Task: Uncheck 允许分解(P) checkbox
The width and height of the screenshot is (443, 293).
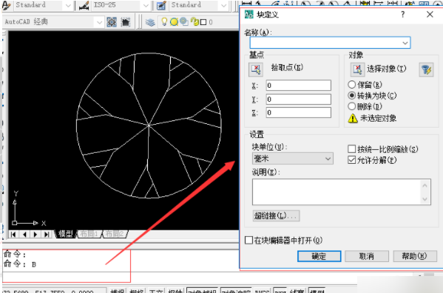Action: pyautogui.click(x=352, y=160)
